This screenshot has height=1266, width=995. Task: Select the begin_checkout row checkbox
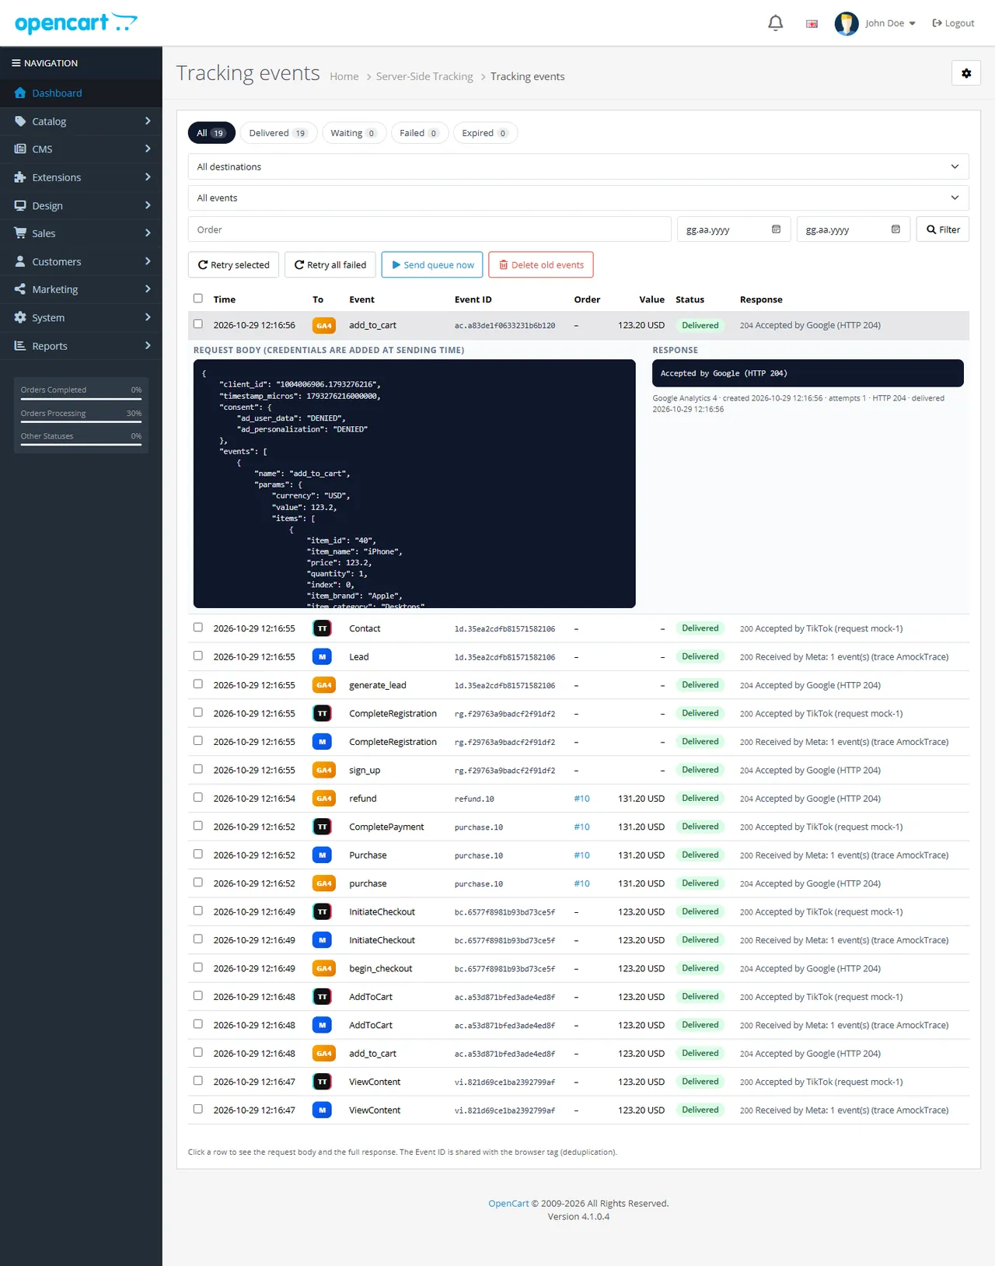point(198,967)
